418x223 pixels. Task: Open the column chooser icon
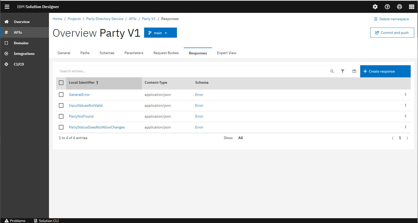tap(354, 71)
